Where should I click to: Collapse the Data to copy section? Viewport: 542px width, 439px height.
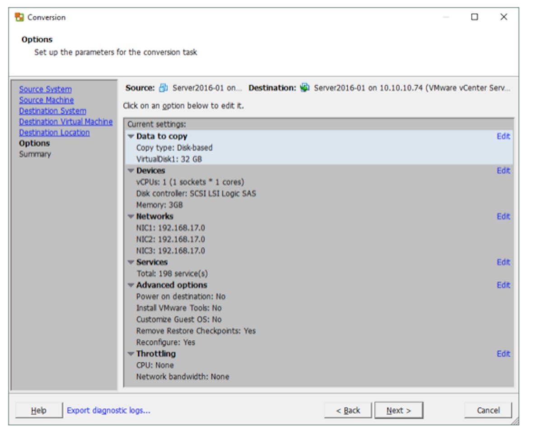pyautogui.click(x=131, y=136)
